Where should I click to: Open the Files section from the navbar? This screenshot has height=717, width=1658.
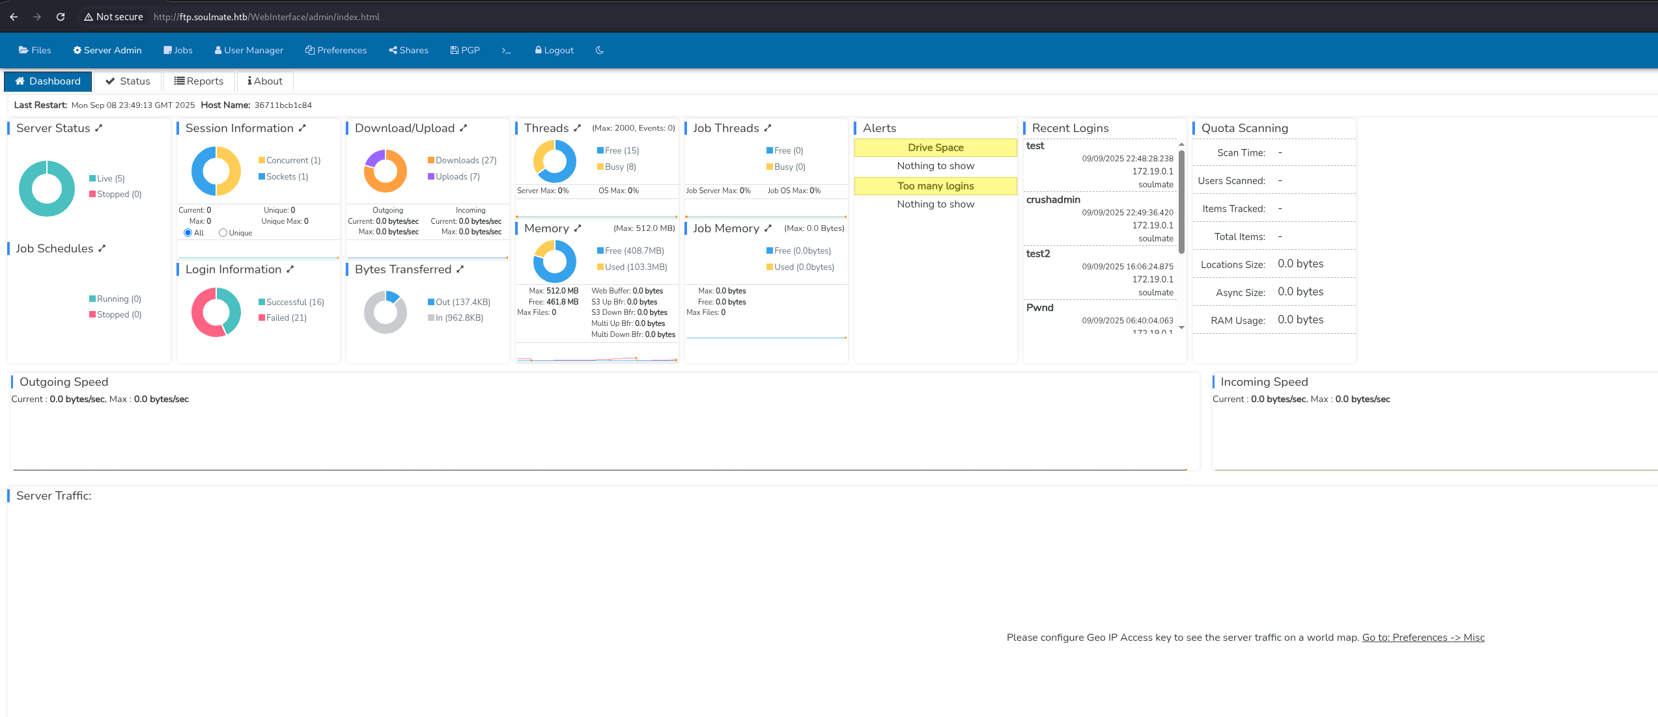point(35,50)
